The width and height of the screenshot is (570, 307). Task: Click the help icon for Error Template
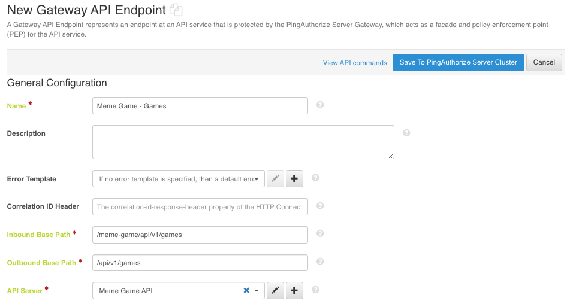click(315, 178)
